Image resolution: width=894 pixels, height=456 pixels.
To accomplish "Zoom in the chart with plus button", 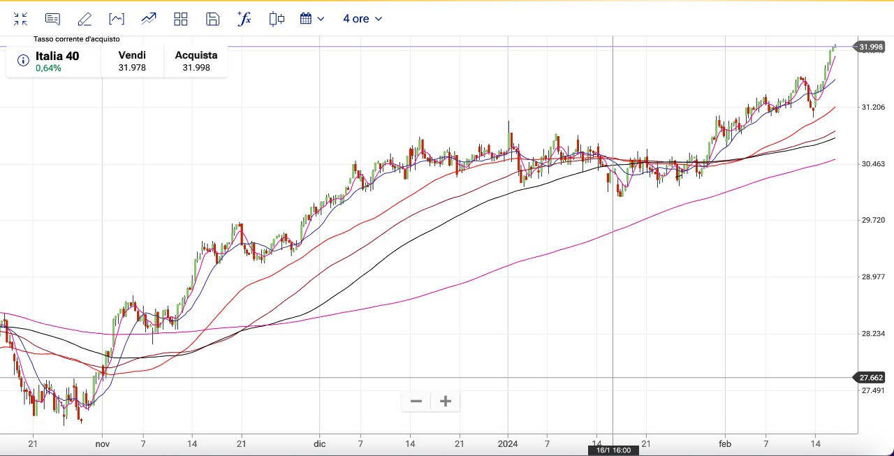I will (x=446, y=401).
